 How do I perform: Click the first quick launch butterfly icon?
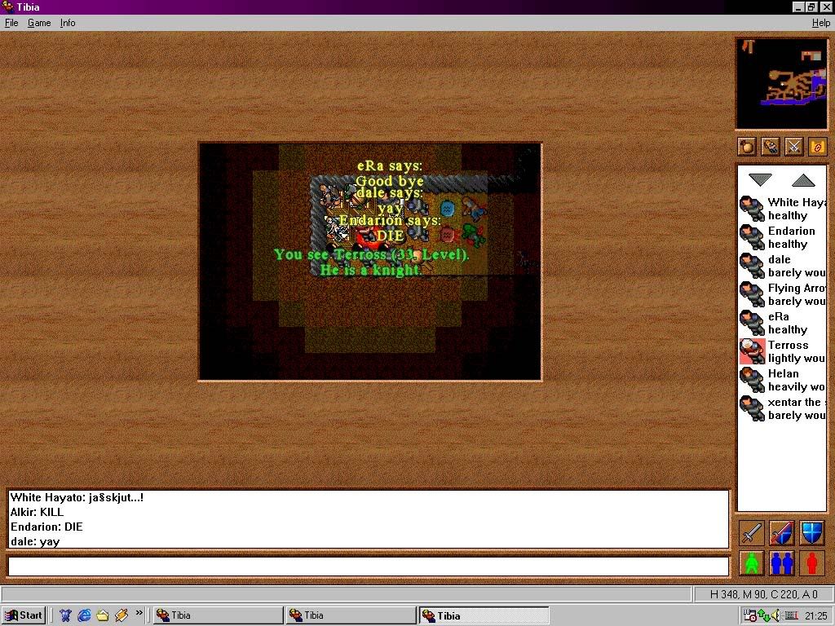[x=65, y=615]
